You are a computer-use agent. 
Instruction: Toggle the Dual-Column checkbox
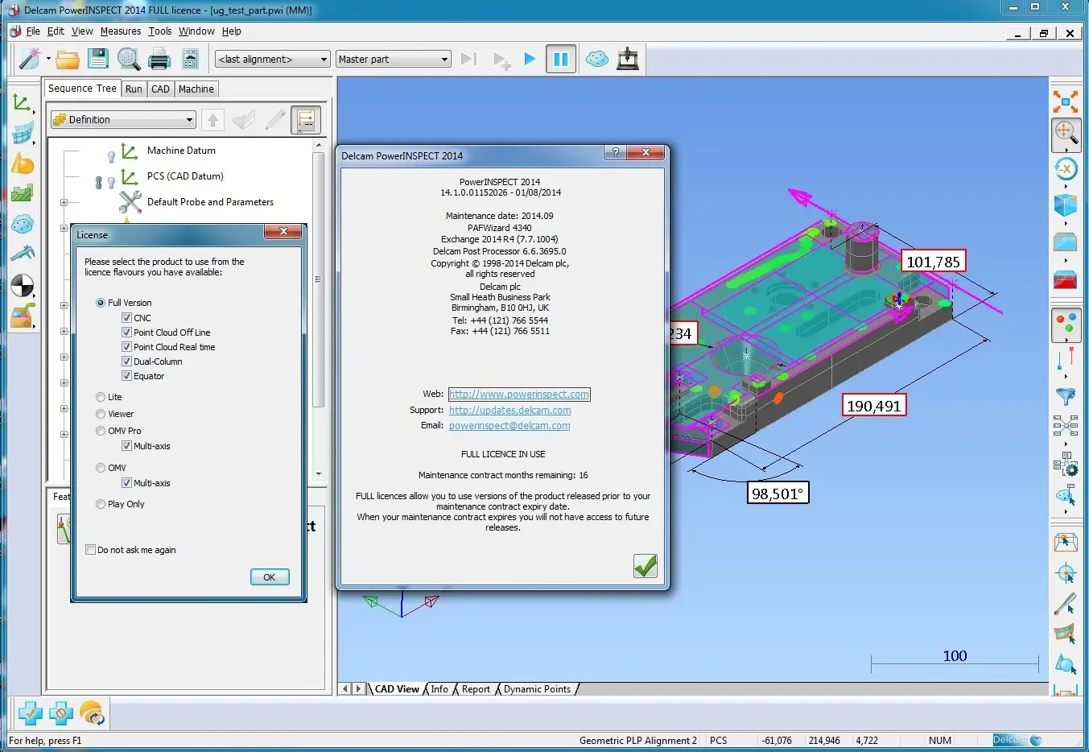tap(126, 362)
